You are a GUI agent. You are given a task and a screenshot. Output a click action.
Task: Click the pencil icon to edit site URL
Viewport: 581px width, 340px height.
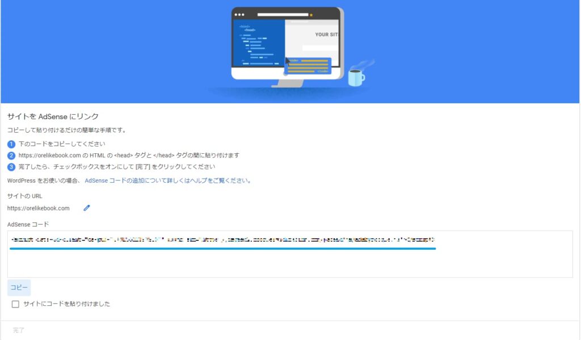pos(87,208)
